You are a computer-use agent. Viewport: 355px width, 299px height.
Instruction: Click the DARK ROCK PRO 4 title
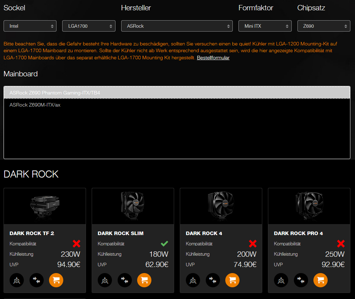click(x=298, y=233)
